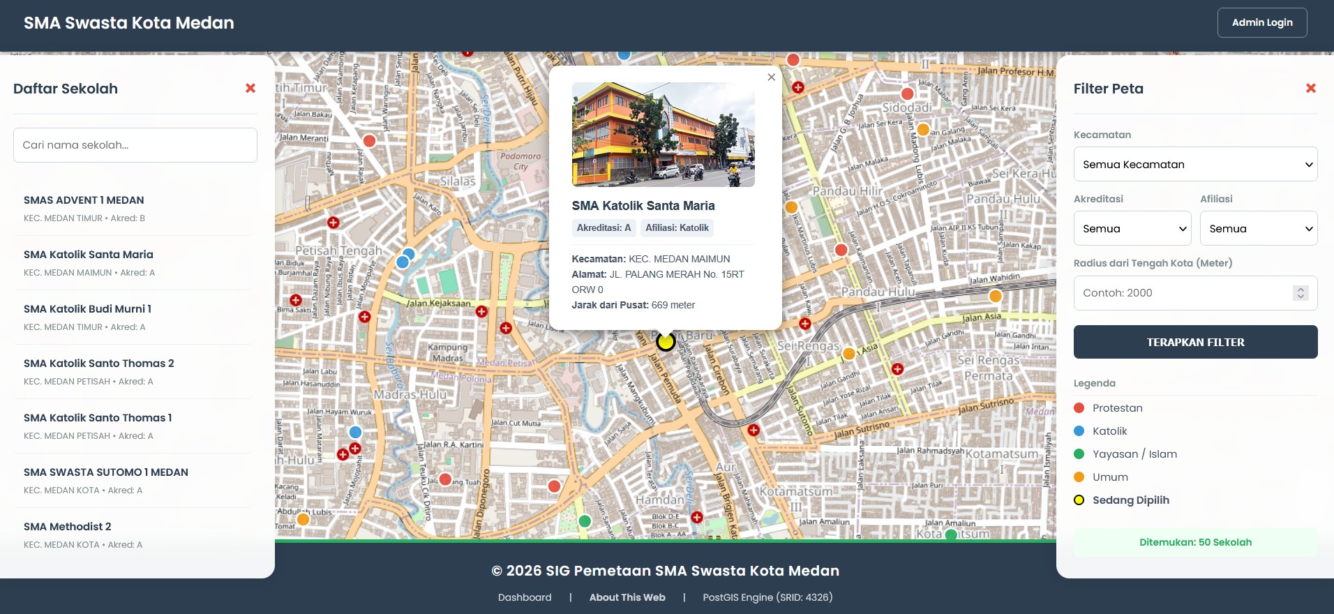Screen dimensions: 1334x614
Task: Click the orange marker below Sidodadi label
Action: point(923,129)
